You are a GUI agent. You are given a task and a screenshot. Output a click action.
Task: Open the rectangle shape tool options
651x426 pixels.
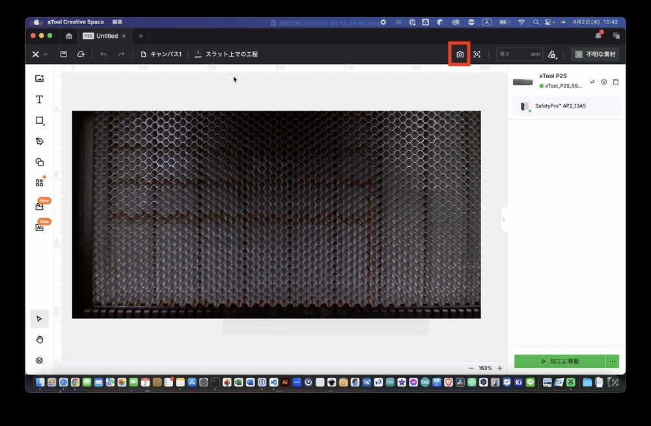[x=39, y=121]
